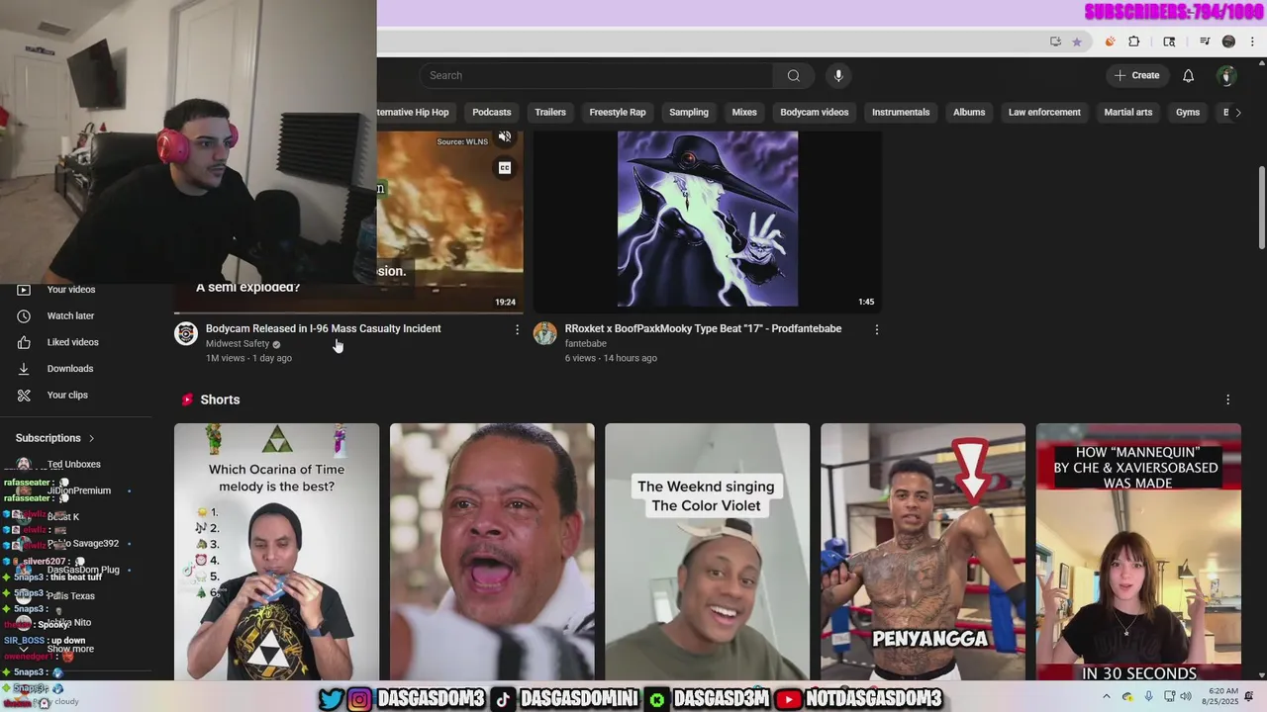Select the Albums chip
Image resolution: width=1267 pixels, height=712 pixels.
tap(969, 112)
